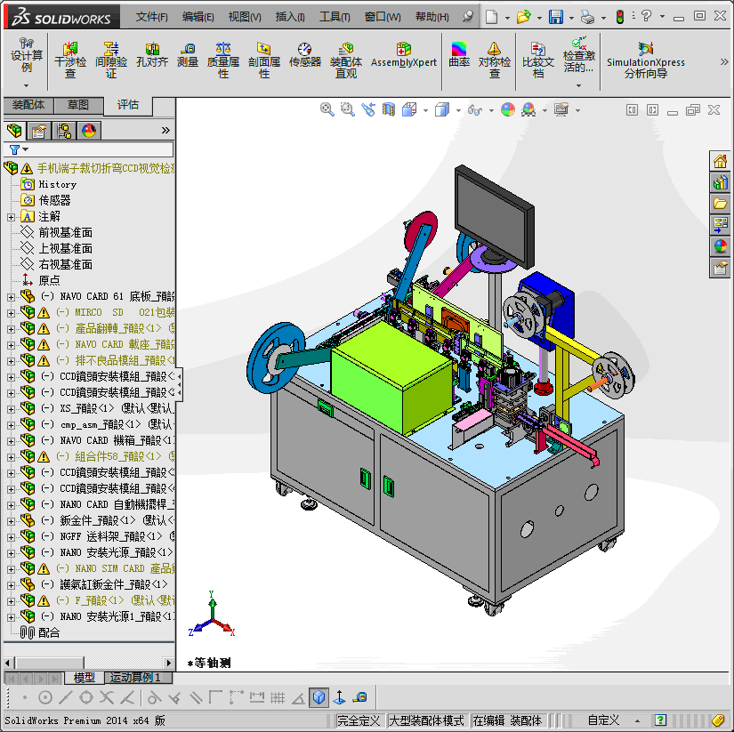This screenshot has width=734, height=732.
Task: Click the Previous View icon
Action: pyautogui.click(x=368, y=109)
